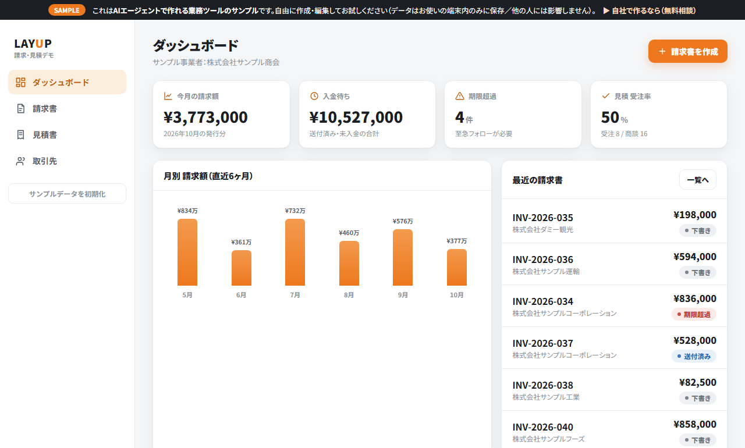Open invoice INV-2026-035
Image resolution: width=745 pixels, height=448 pixels.
614,222
